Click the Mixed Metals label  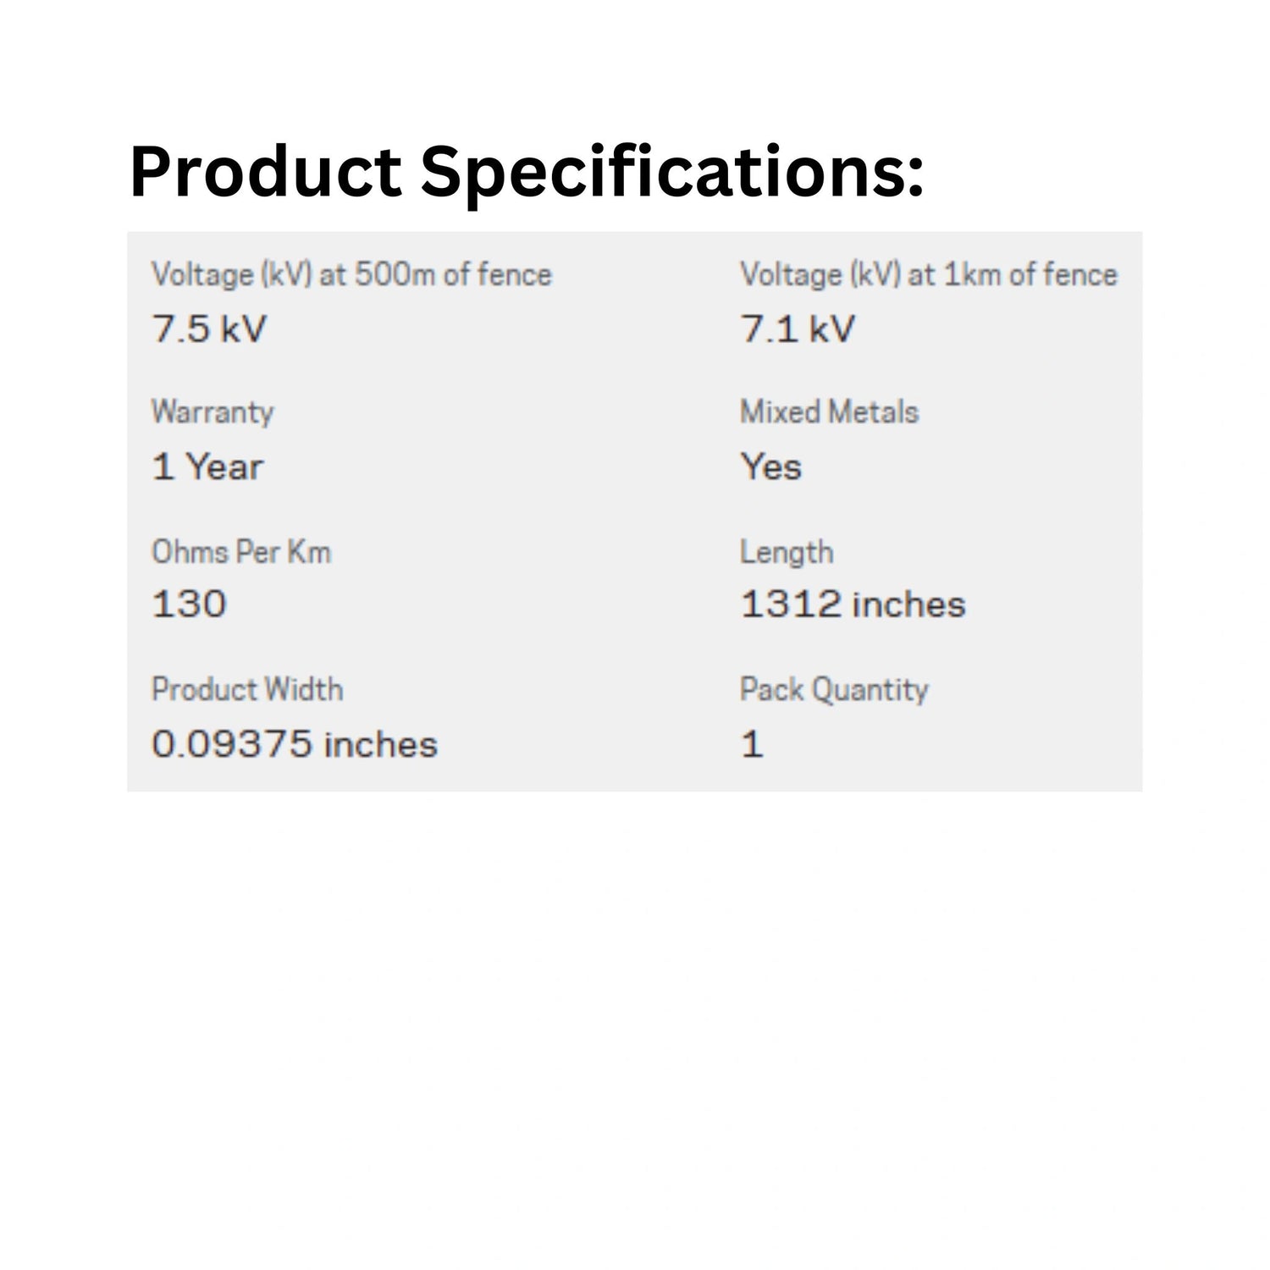click(x=829, y=412)
